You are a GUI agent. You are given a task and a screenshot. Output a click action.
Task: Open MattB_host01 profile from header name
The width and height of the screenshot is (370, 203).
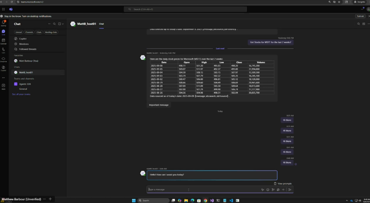click(x=87, y=24)
